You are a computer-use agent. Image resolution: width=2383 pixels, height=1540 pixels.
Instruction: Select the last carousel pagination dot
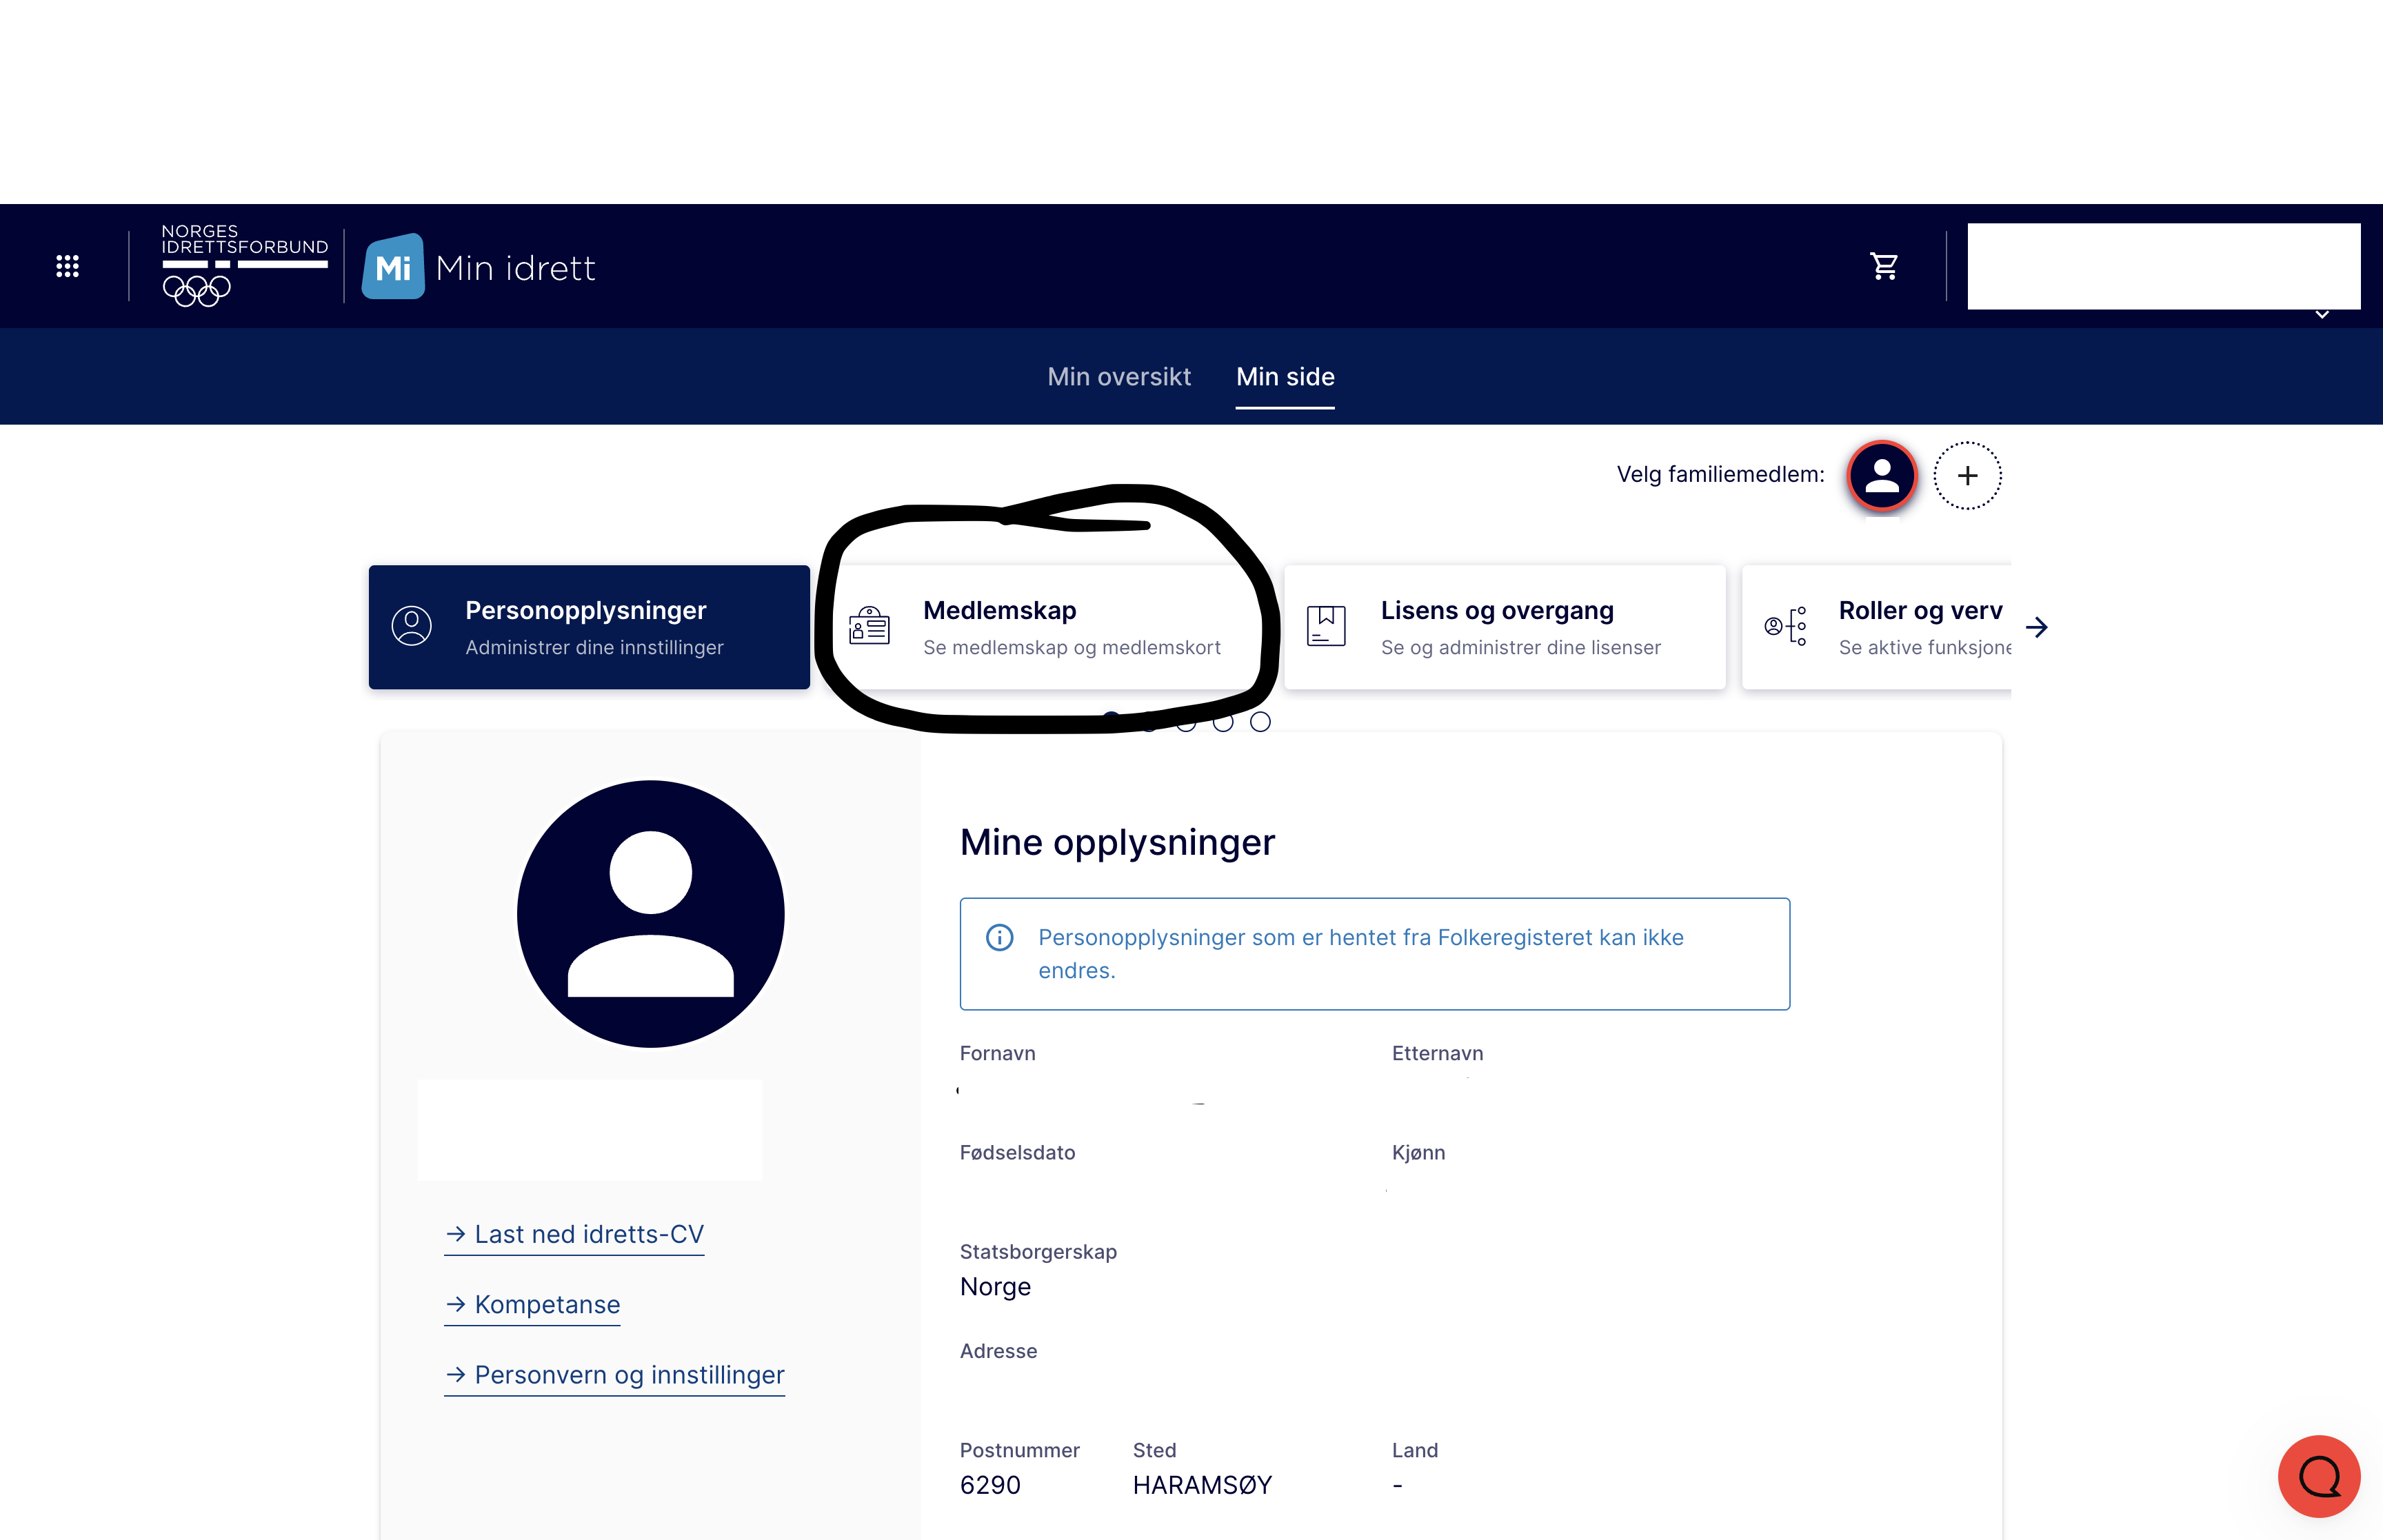(x=1260, y=722)
